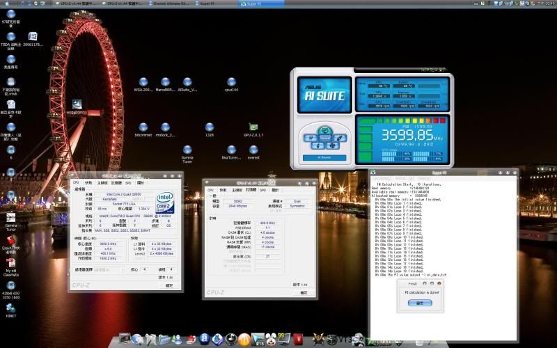Screen dimensions: 557x348
Task: Open the bitcomet desktop icon
Action: coord(143,128)
